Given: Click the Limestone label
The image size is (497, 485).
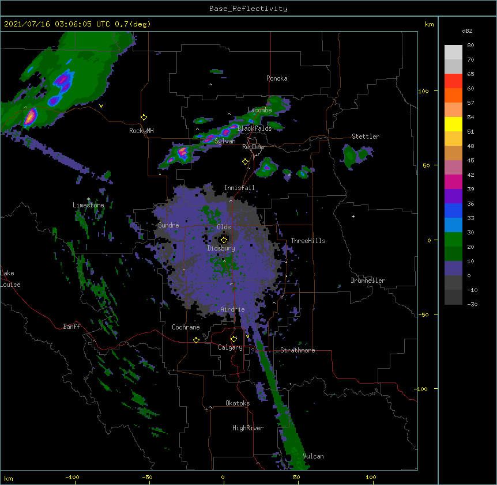Looking at the screenshot, I should [x=88, y=205].
